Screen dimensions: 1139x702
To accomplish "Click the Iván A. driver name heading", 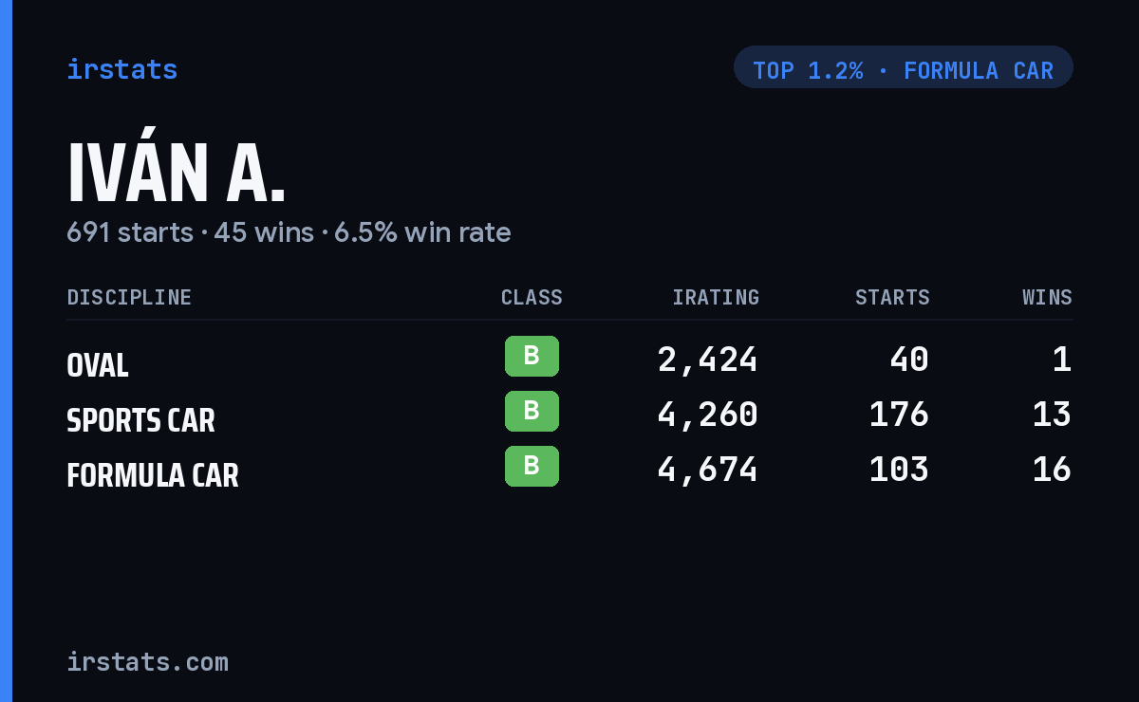I will coord(177,174).
